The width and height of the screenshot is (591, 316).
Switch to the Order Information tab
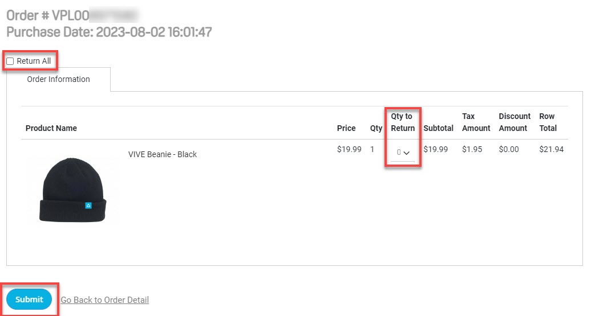pos(58,79)
